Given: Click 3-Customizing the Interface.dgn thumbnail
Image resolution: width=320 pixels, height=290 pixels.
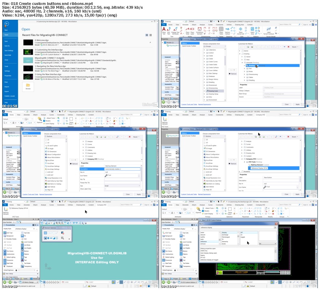Looking at the screenshot, I should pyautogui.click(x=28, y=52).
